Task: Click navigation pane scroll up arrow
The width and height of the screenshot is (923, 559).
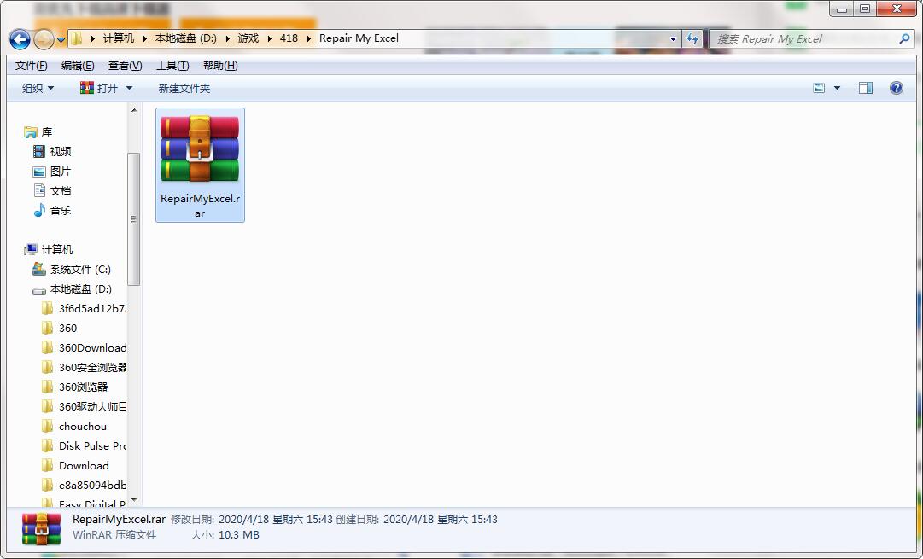Action: (x=134, y=110)
